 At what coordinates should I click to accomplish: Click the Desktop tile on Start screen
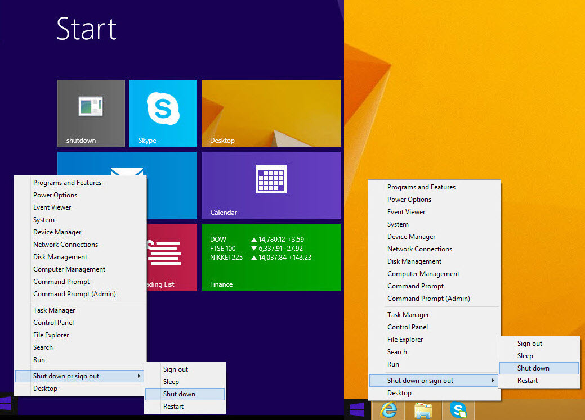tap(271, 113)
